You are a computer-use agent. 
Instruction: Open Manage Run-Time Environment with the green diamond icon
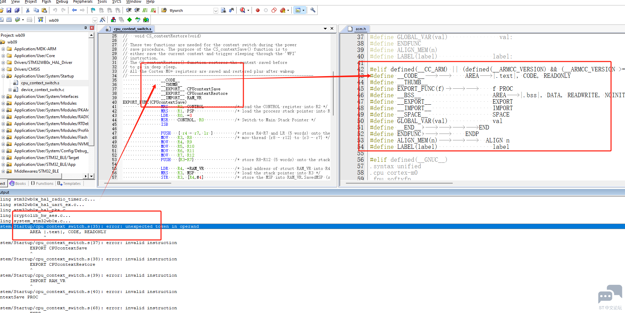(129, 20)
